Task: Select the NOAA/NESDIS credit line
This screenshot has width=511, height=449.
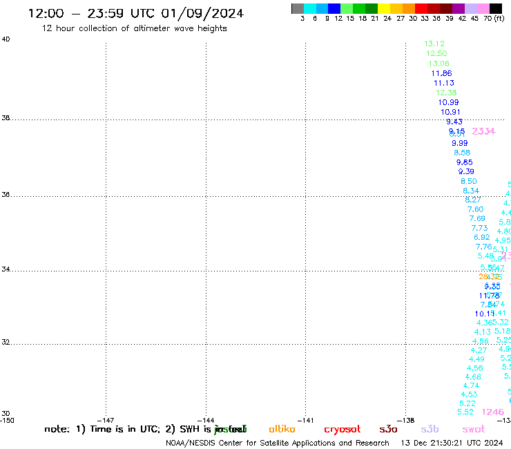Action: pos(278,443)
